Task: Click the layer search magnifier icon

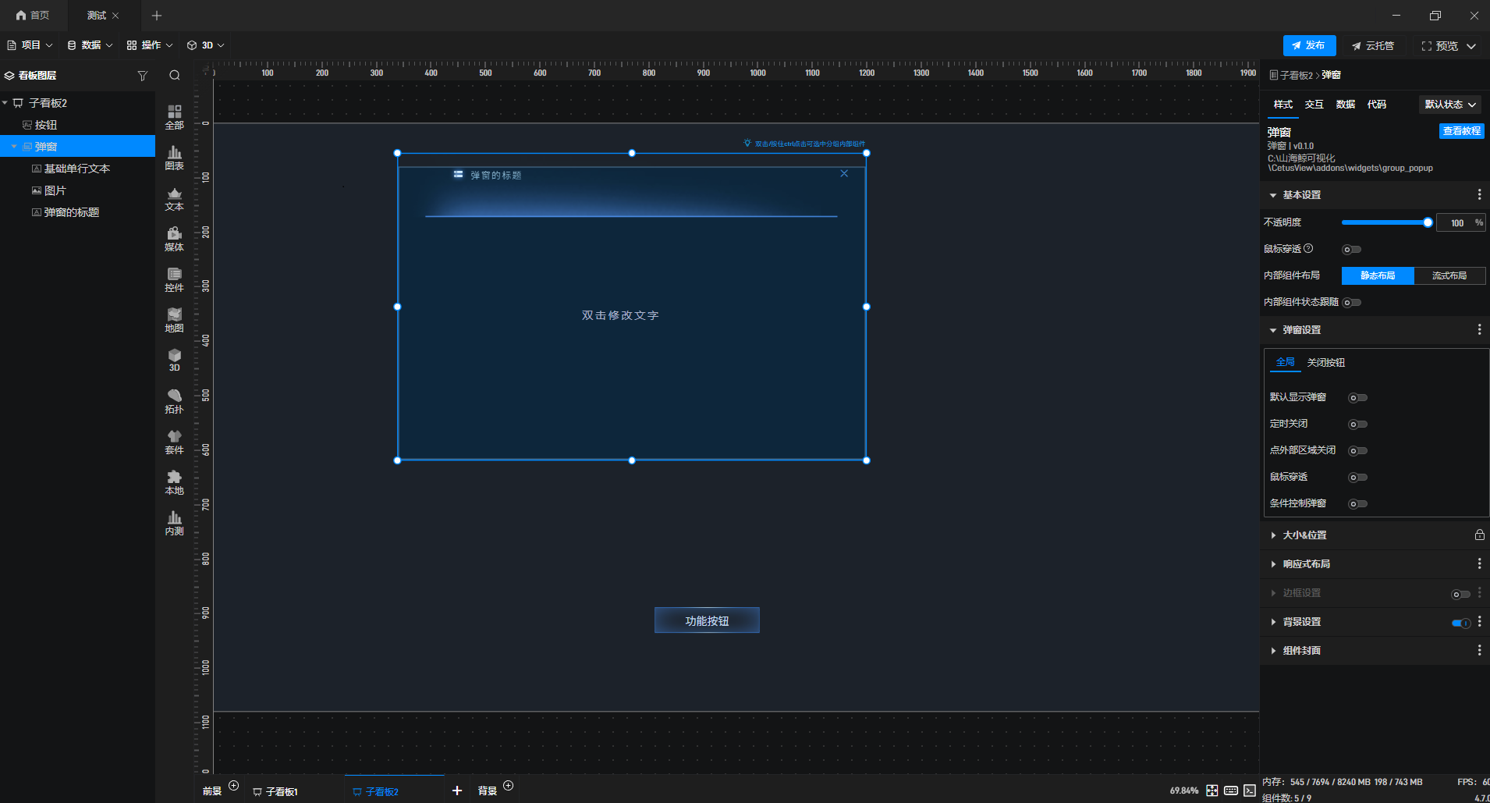Action: (175, 76)
